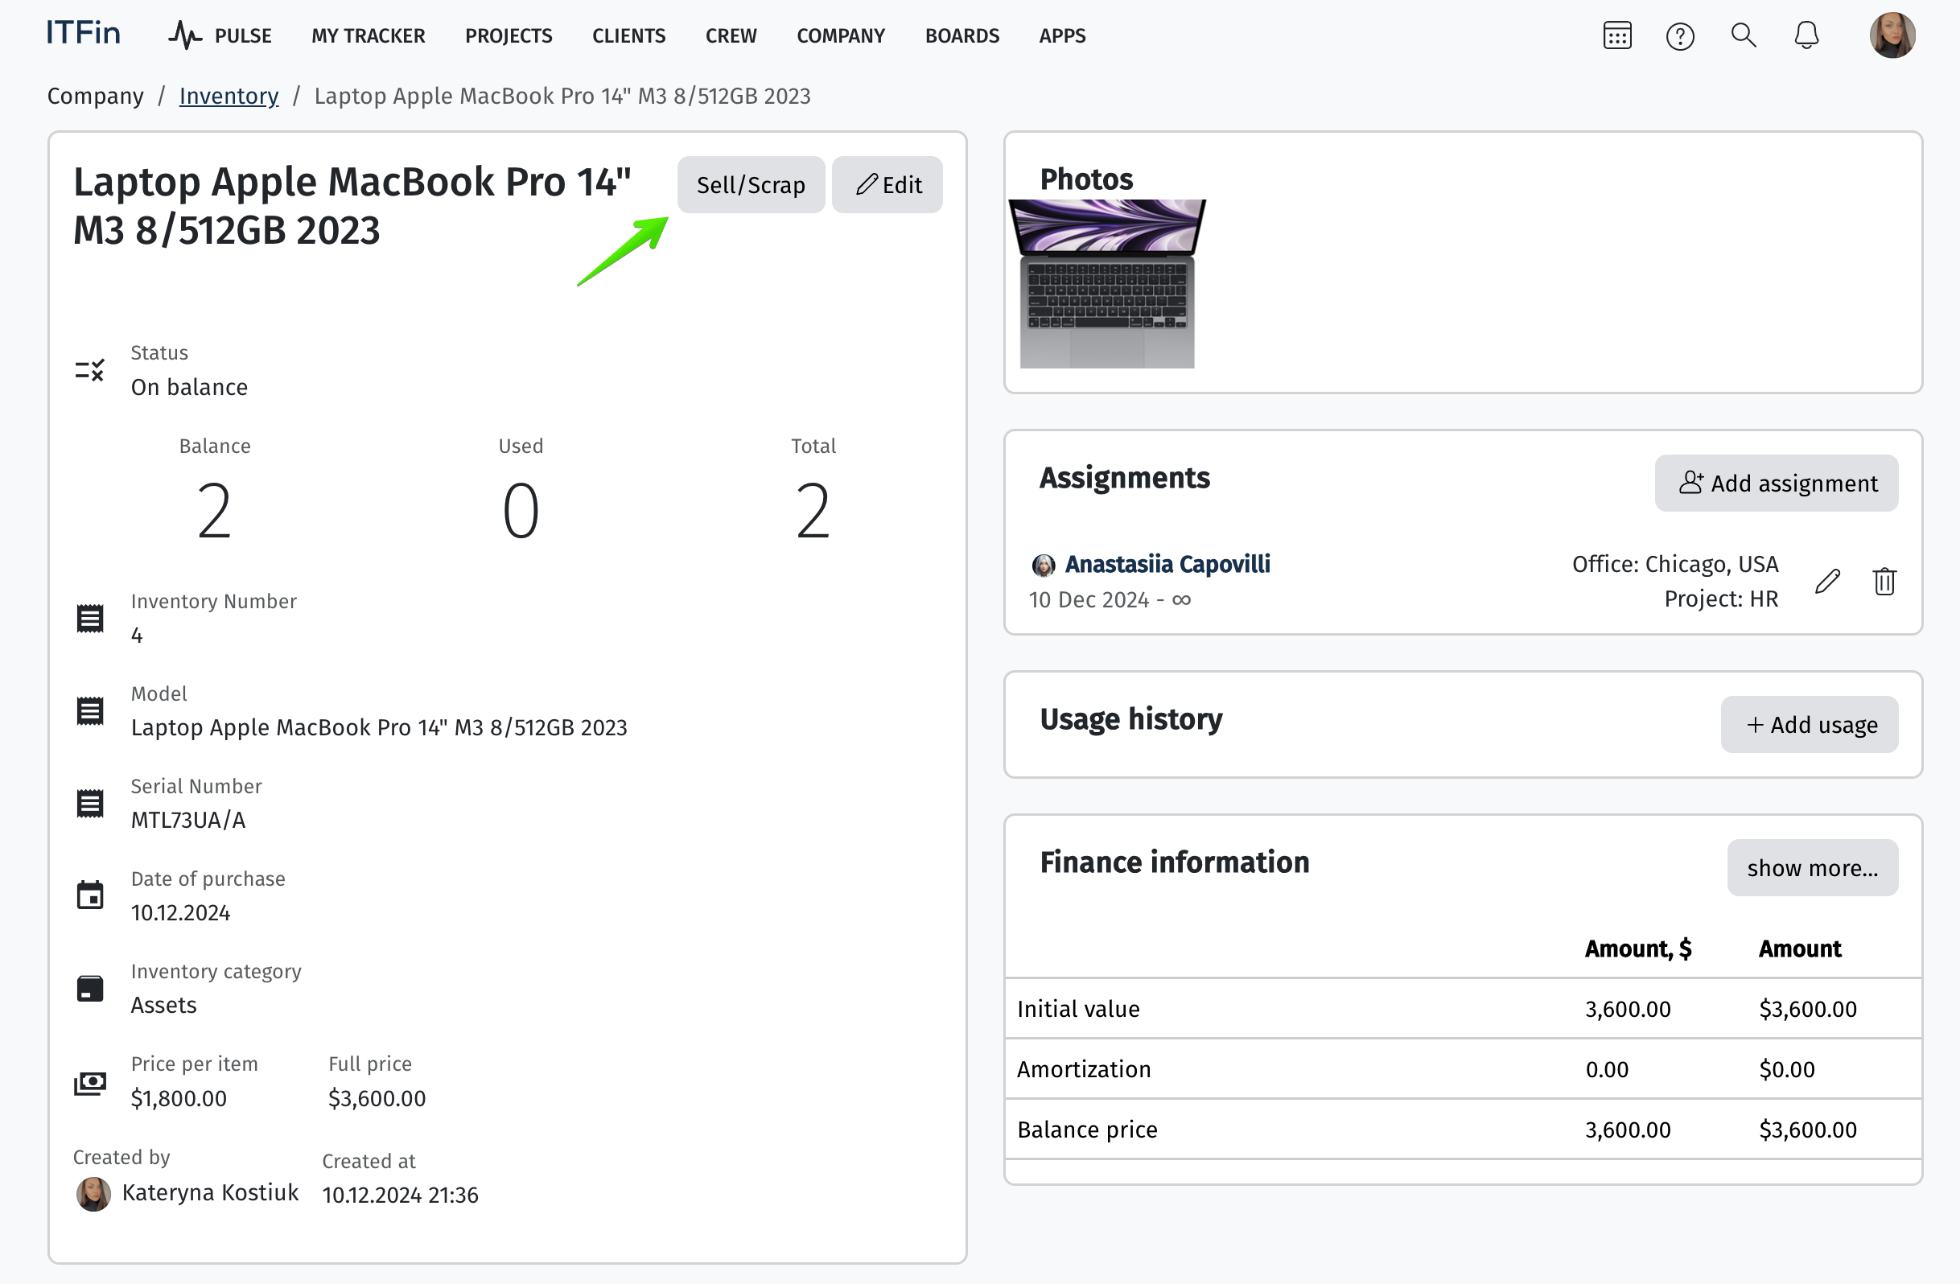Edit Anastasiia Capovilli assignment pencil icon
This screenshot has width=1960, height=1284.
coord(1826,582)
